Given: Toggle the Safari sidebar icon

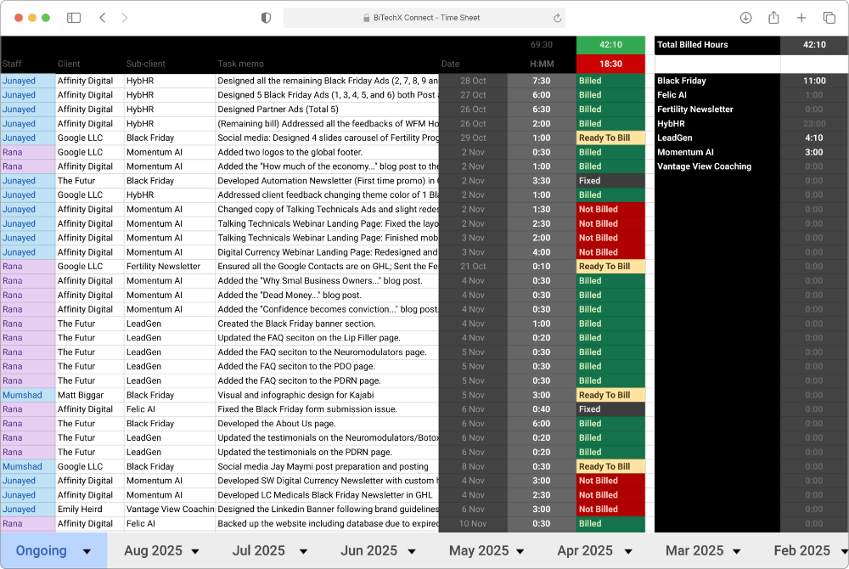Looking at the screenshot, I should [74, 17].
